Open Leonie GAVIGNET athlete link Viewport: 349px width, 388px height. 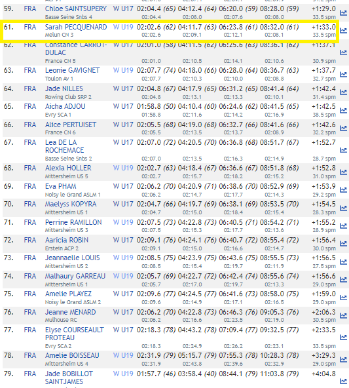72,71
